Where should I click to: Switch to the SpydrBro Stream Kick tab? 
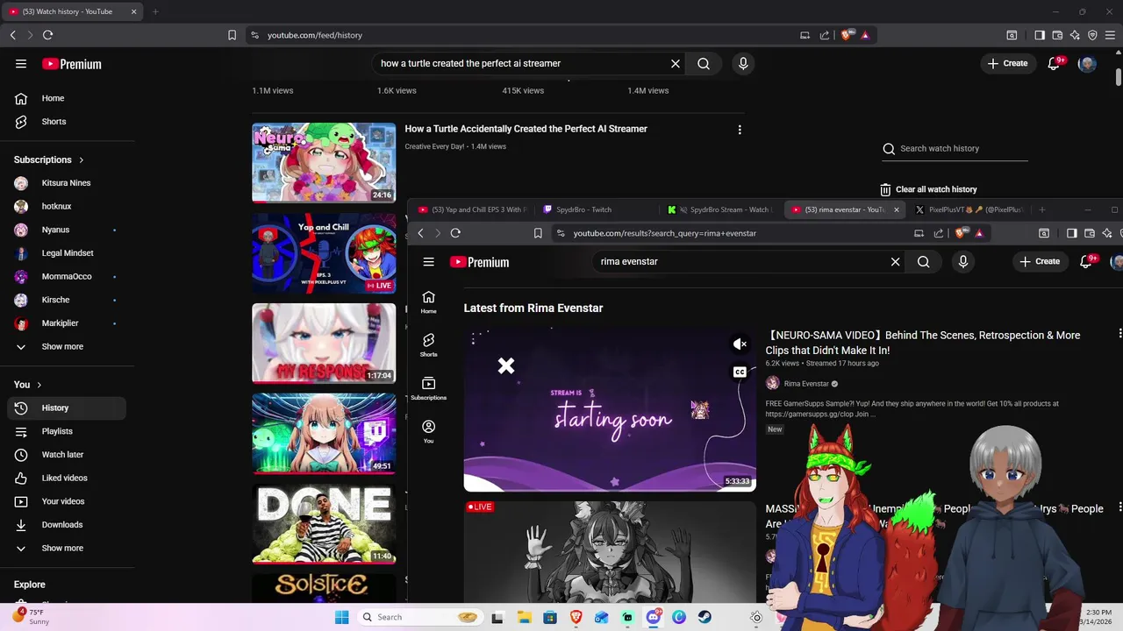(x=720, y=209)
